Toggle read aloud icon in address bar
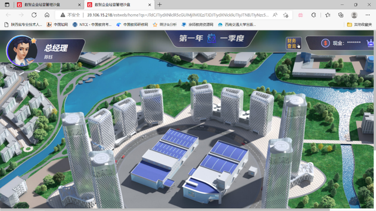The width and height of the screenshot is (376, 211). 275,15
